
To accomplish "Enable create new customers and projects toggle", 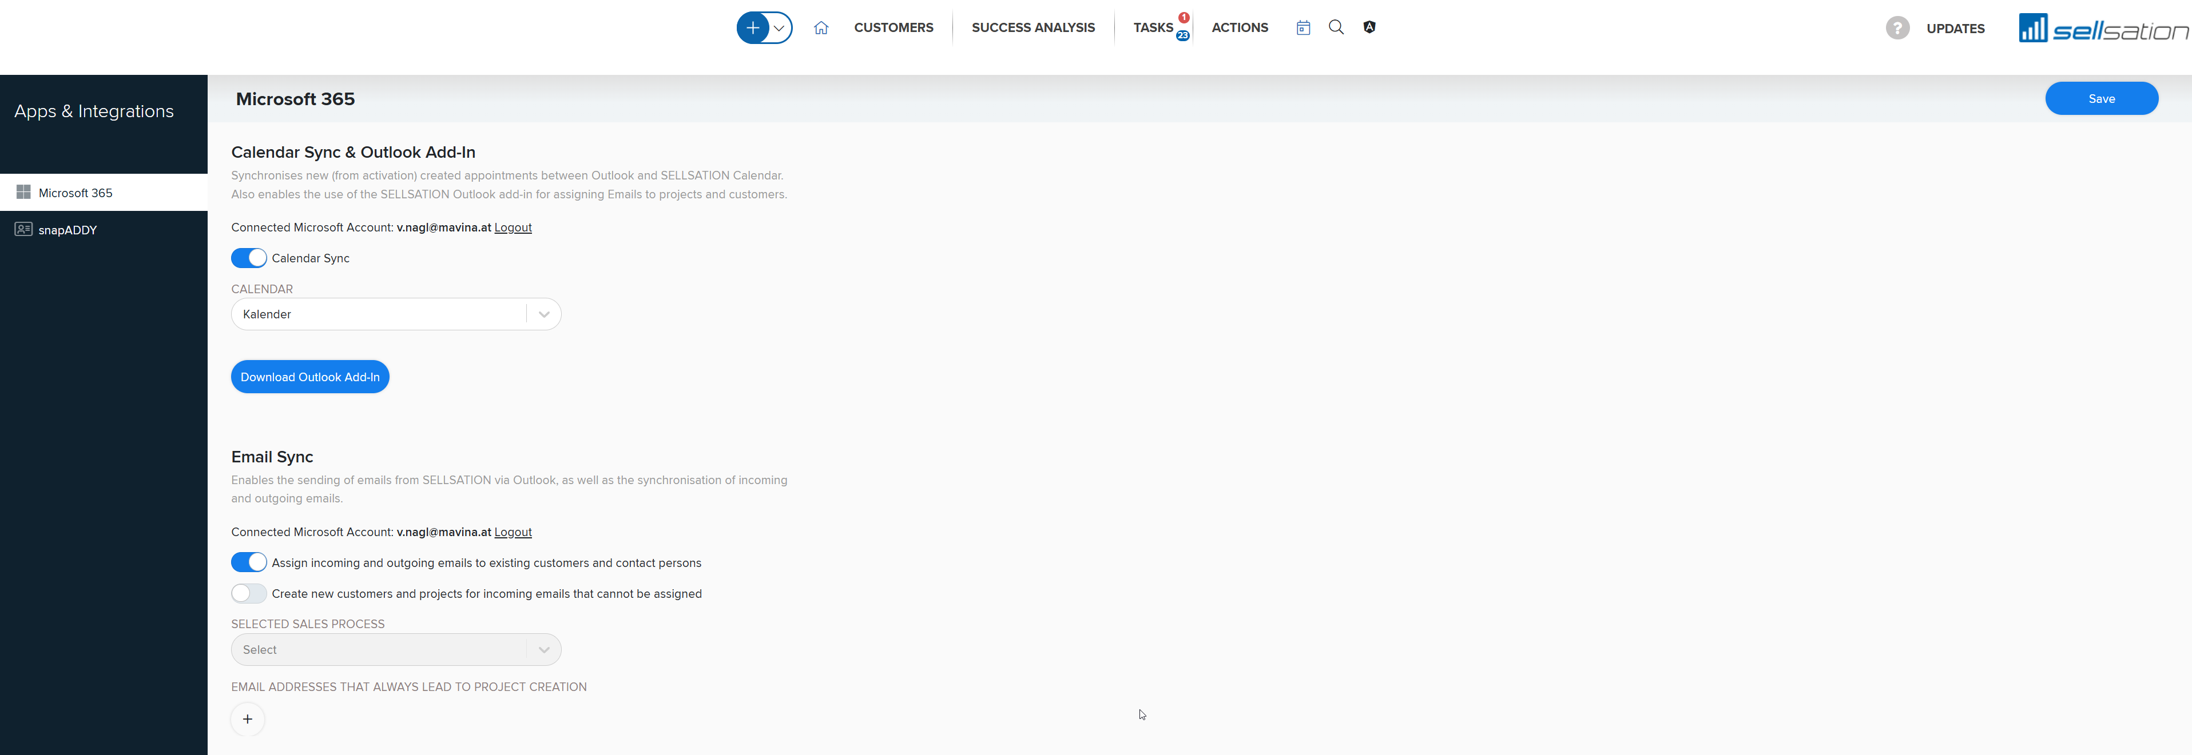I will (x=248, y=593).
